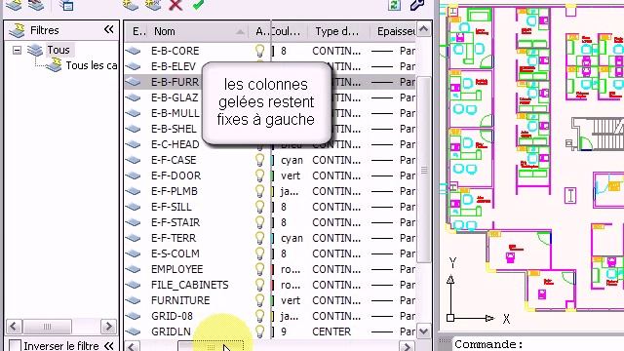Collapse the Filtres panel with double chevron
Image resolution: width=624 pixels, height=351 pixels.
108,29
